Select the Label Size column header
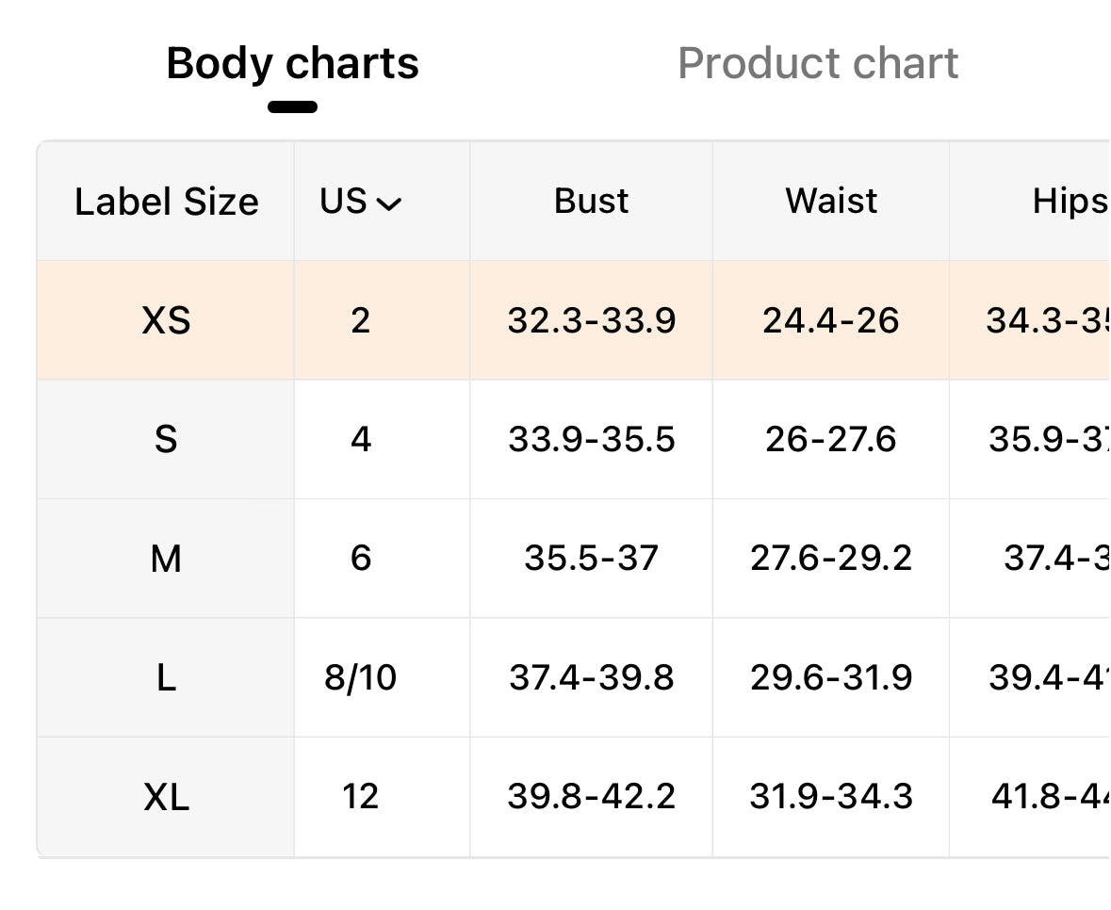 tap(167, 202)
